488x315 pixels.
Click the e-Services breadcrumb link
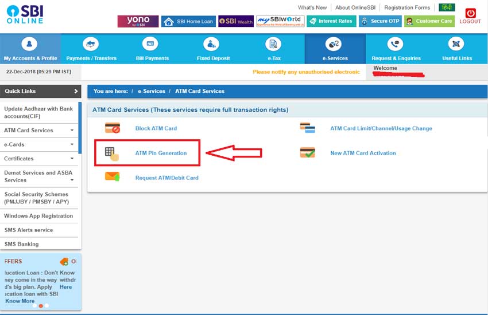click(152, 91)
